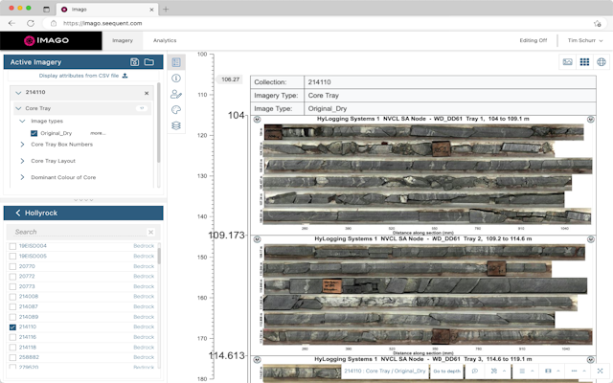This screenshot has height=383, width=613.
Task: Select single image view icon at top right
Action: point(567,62)
